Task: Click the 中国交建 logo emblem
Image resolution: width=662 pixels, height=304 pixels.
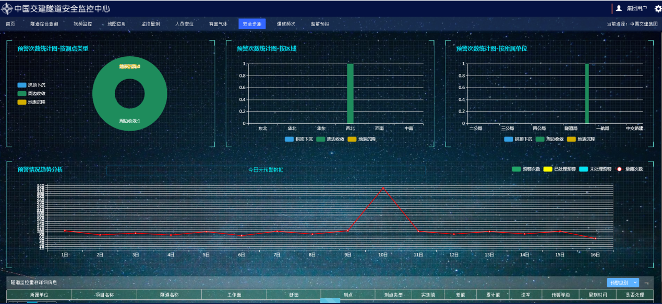Action: [7, 9]
